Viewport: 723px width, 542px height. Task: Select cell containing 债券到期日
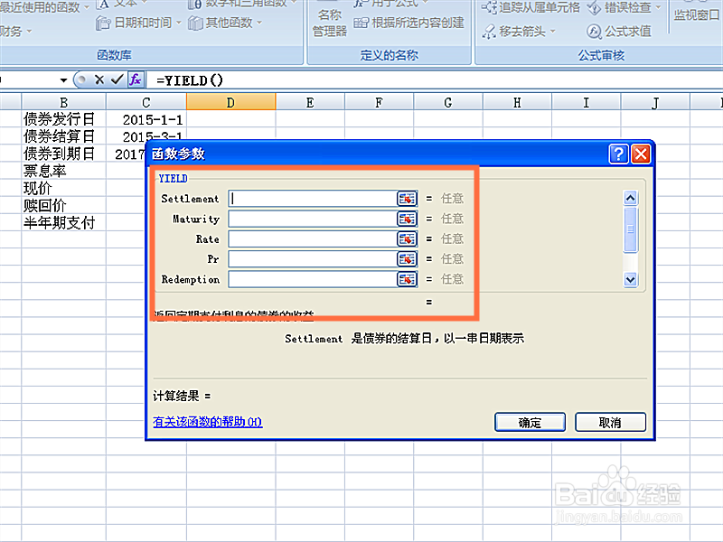pos(63,154)
